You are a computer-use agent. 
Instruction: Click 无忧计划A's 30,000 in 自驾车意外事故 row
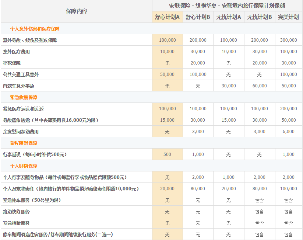229,86
